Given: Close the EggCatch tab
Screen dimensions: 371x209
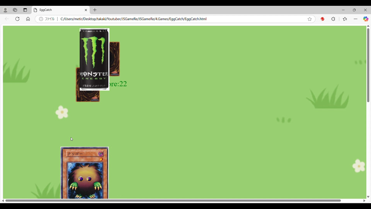Looking at the screenshot, I should coord(86,10).
